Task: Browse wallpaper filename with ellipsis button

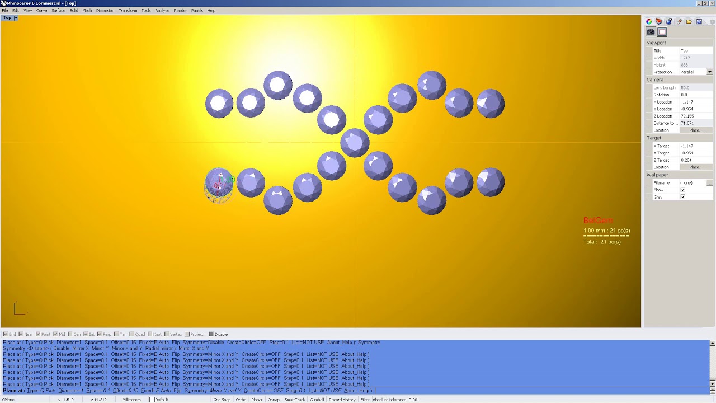Action: [x=710, y=183]
